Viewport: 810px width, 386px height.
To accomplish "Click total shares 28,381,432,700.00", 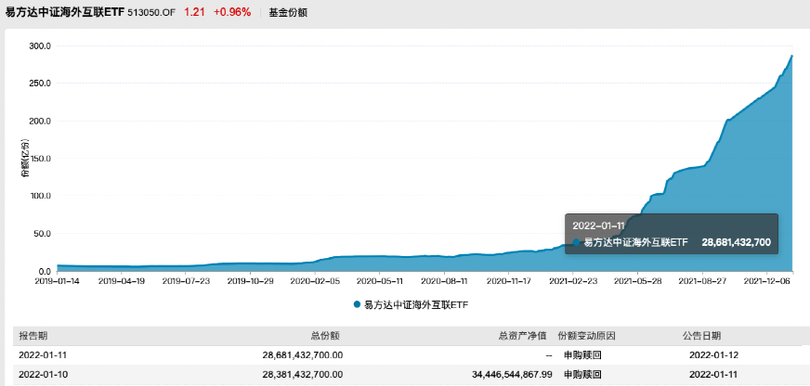I will tap(303, 374).
